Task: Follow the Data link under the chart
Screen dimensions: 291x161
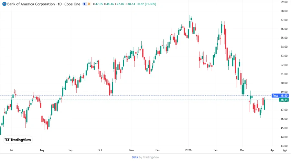Action: pos(135,157)
